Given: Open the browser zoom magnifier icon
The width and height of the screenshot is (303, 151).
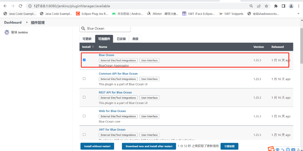Looking at the screenshot, I should pos(251,6).
